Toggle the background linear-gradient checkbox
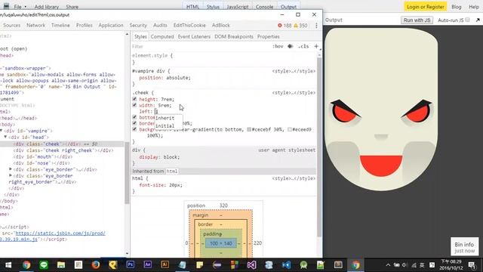Image resolution: width=483 pixels, height=272 pixels. (x=134, y=129)
